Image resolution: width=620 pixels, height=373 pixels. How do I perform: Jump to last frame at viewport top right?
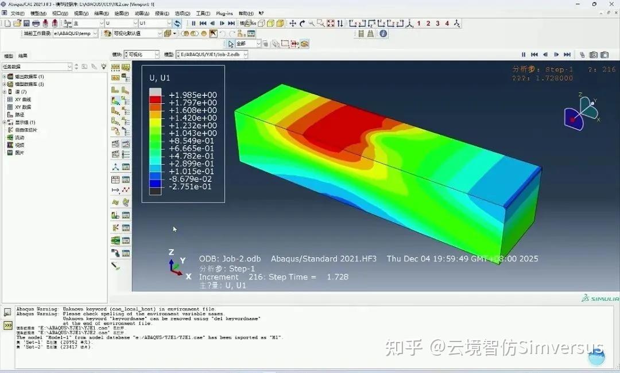coord(567,55)
